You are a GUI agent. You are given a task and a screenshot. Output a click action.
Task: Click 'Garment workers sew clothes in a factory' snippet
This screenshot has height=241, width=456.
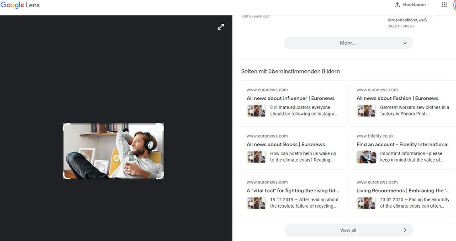(x=414, y=110)
